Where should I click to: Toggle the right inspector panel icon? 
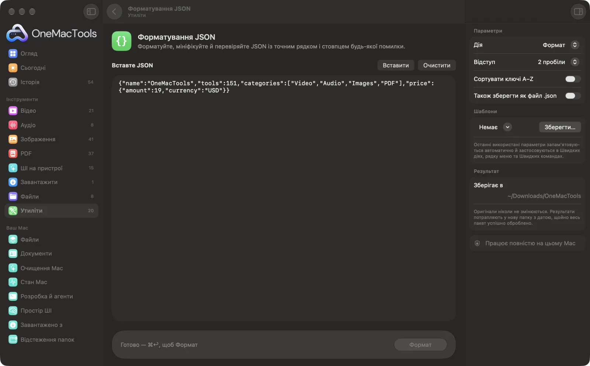click(578, 12)
